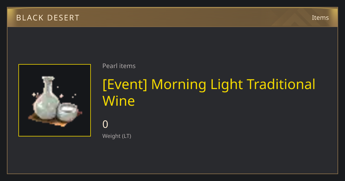Click the sparkle left of the bottle
The image size is (345, 181).
tap(34, 94)
